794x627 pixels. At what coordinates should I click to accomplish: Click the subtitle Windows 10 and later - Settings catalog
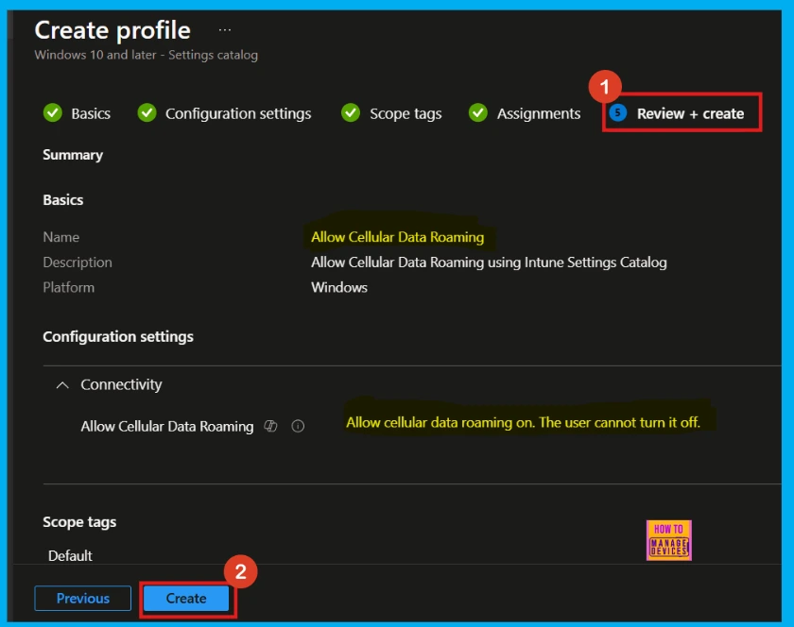[147, 55]
